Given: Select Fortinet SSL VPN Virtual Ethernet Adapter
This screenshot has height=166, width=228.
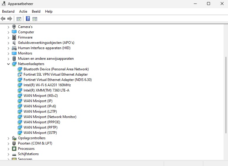Looking at the screenshot, I should pos(56,74).
